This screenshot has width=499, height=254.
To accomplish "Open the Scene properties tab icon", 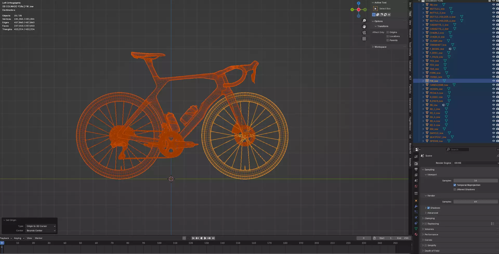I will coord(416,181).
